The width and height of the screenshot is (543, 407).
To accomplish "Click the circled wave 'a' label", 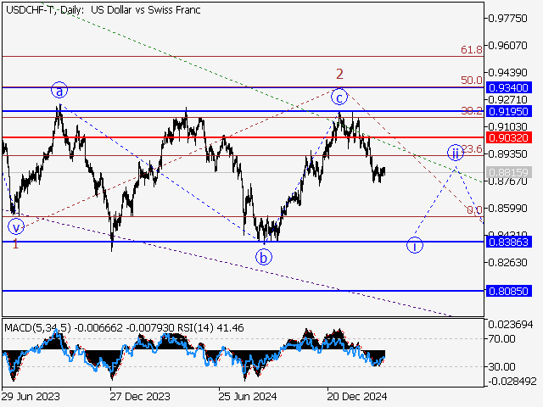I will pyautogui.click(x=59, y=90).
